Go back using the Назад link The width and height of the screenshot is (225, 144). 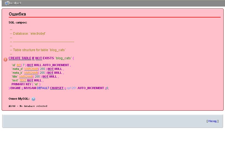coord(212,121)
